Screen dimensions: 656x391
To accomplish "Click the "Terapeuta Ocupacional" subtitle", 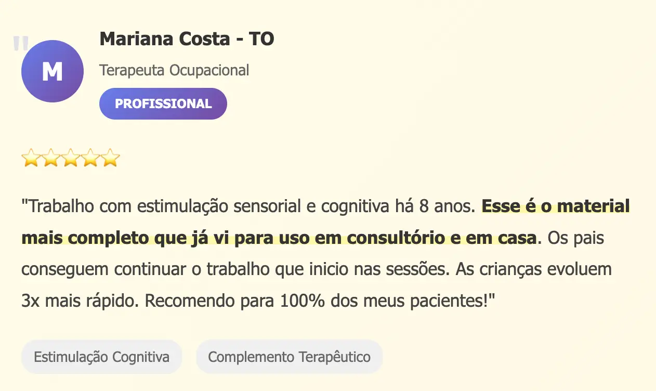I will point(174,70).
